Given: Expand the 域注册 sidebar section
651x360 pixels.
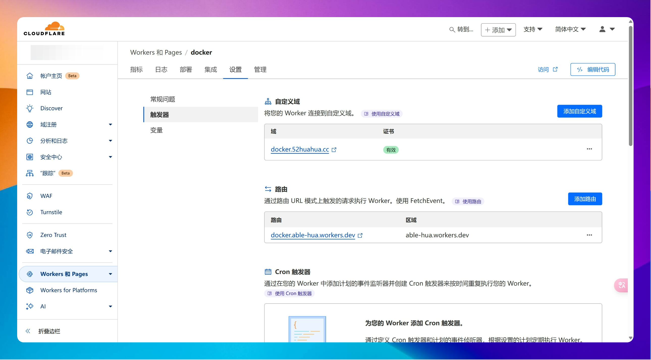Looking at the screenshot, I should (111, 125).
